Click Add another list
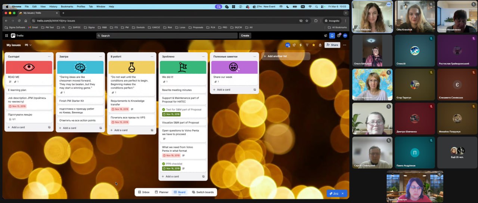Image resolution: width=478 pixels, height=203 pixels. click(286, 56)
